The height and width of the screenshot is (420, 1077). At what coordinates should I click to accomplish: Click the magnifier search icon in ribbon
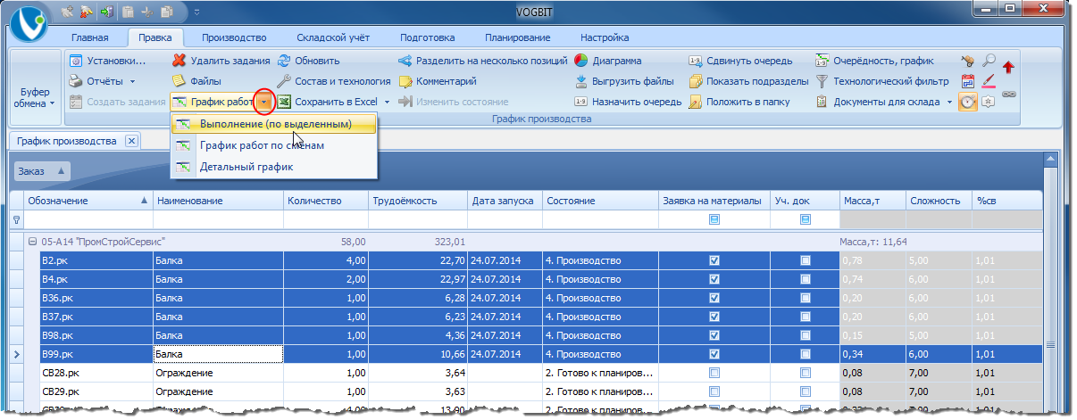[989, 61]
